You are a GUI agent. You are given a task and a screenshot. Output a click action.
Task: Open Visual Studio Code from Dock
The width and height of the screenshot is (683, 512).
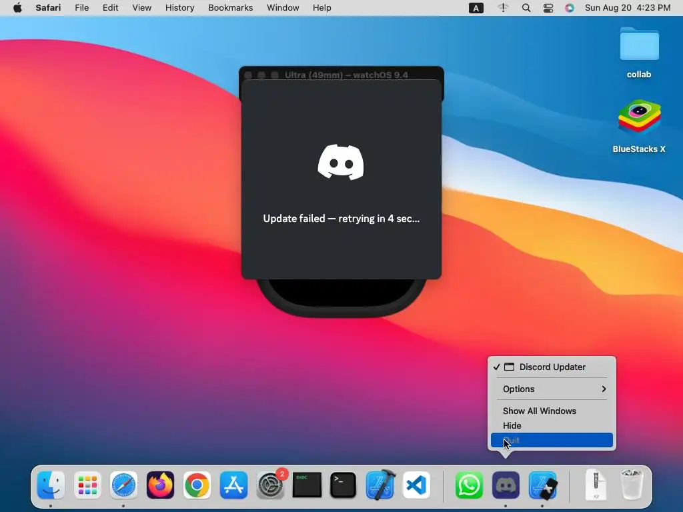pyautogui.click(x=416, y=485)
